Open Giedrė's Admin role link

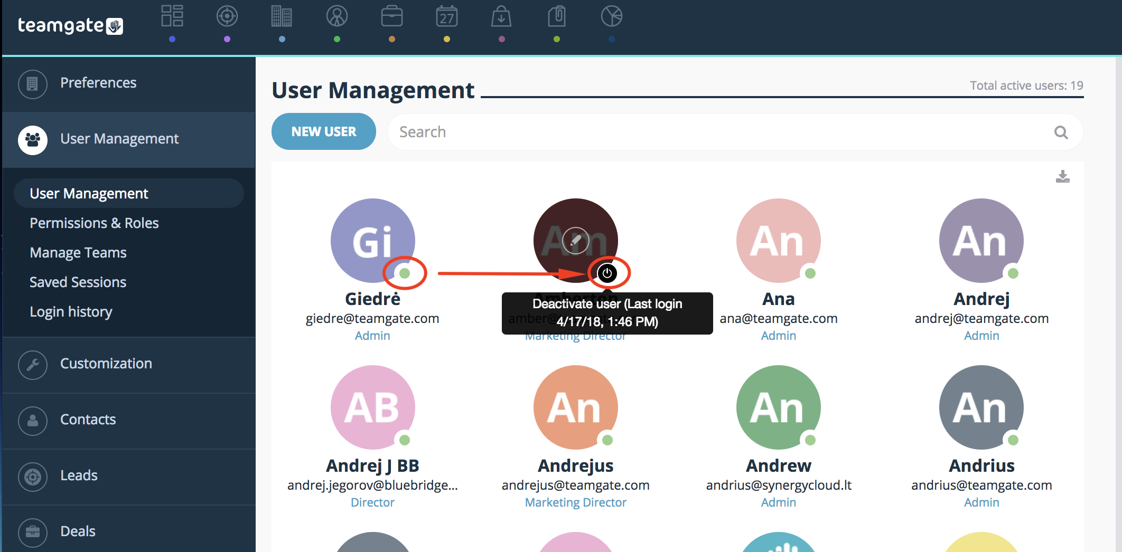(x=372, y=336)
